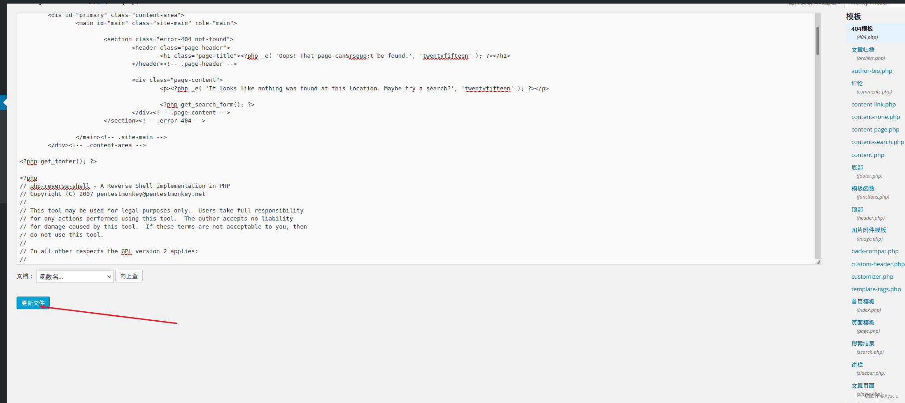Click the 'get_search_form();' code line
Viewport: 905px width, 403px height.
click(x=207, y=105)
